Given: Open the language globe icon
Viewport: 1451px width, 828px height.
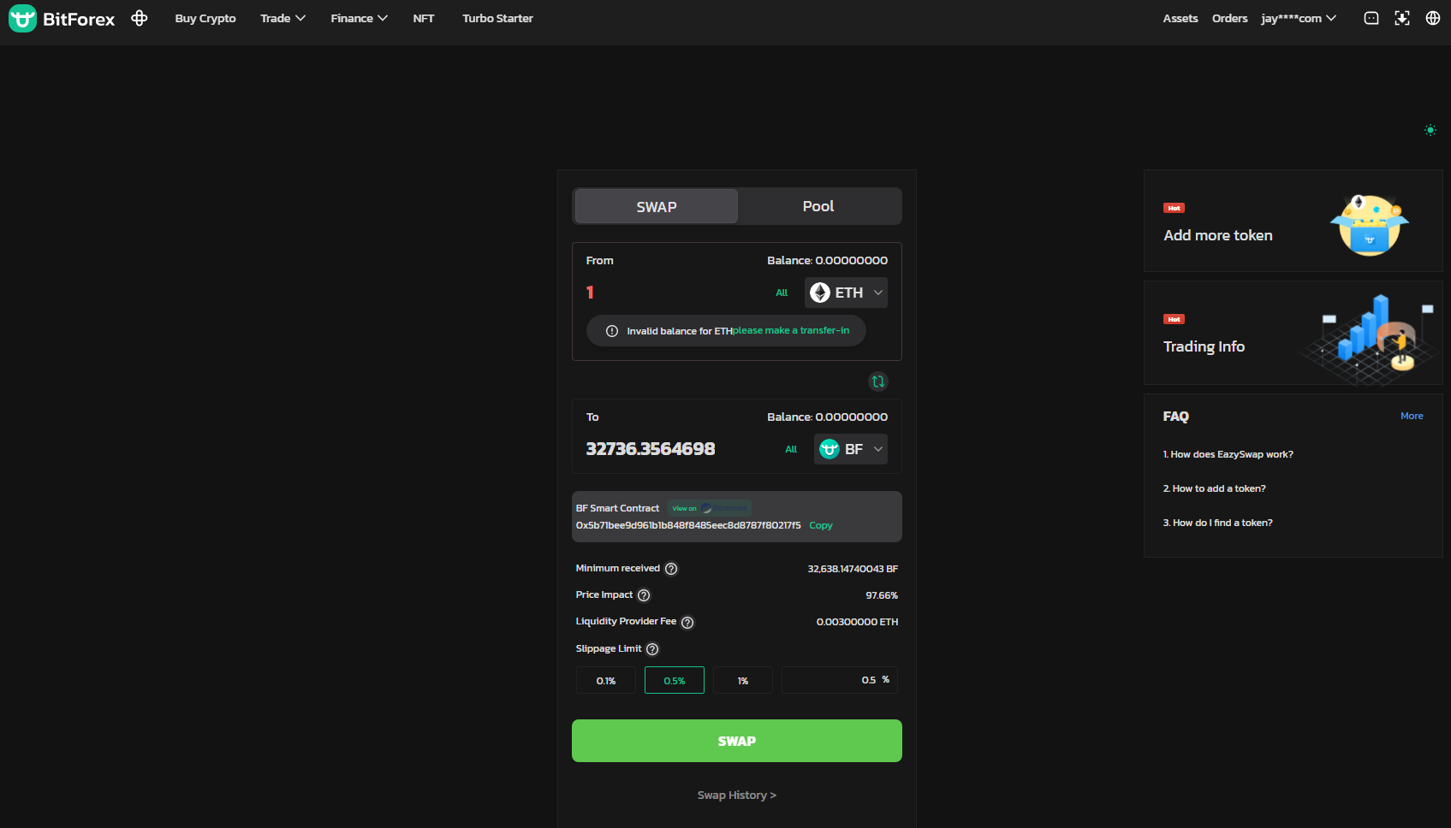Looking at the screenshot, I should [x=1433, y=18].
